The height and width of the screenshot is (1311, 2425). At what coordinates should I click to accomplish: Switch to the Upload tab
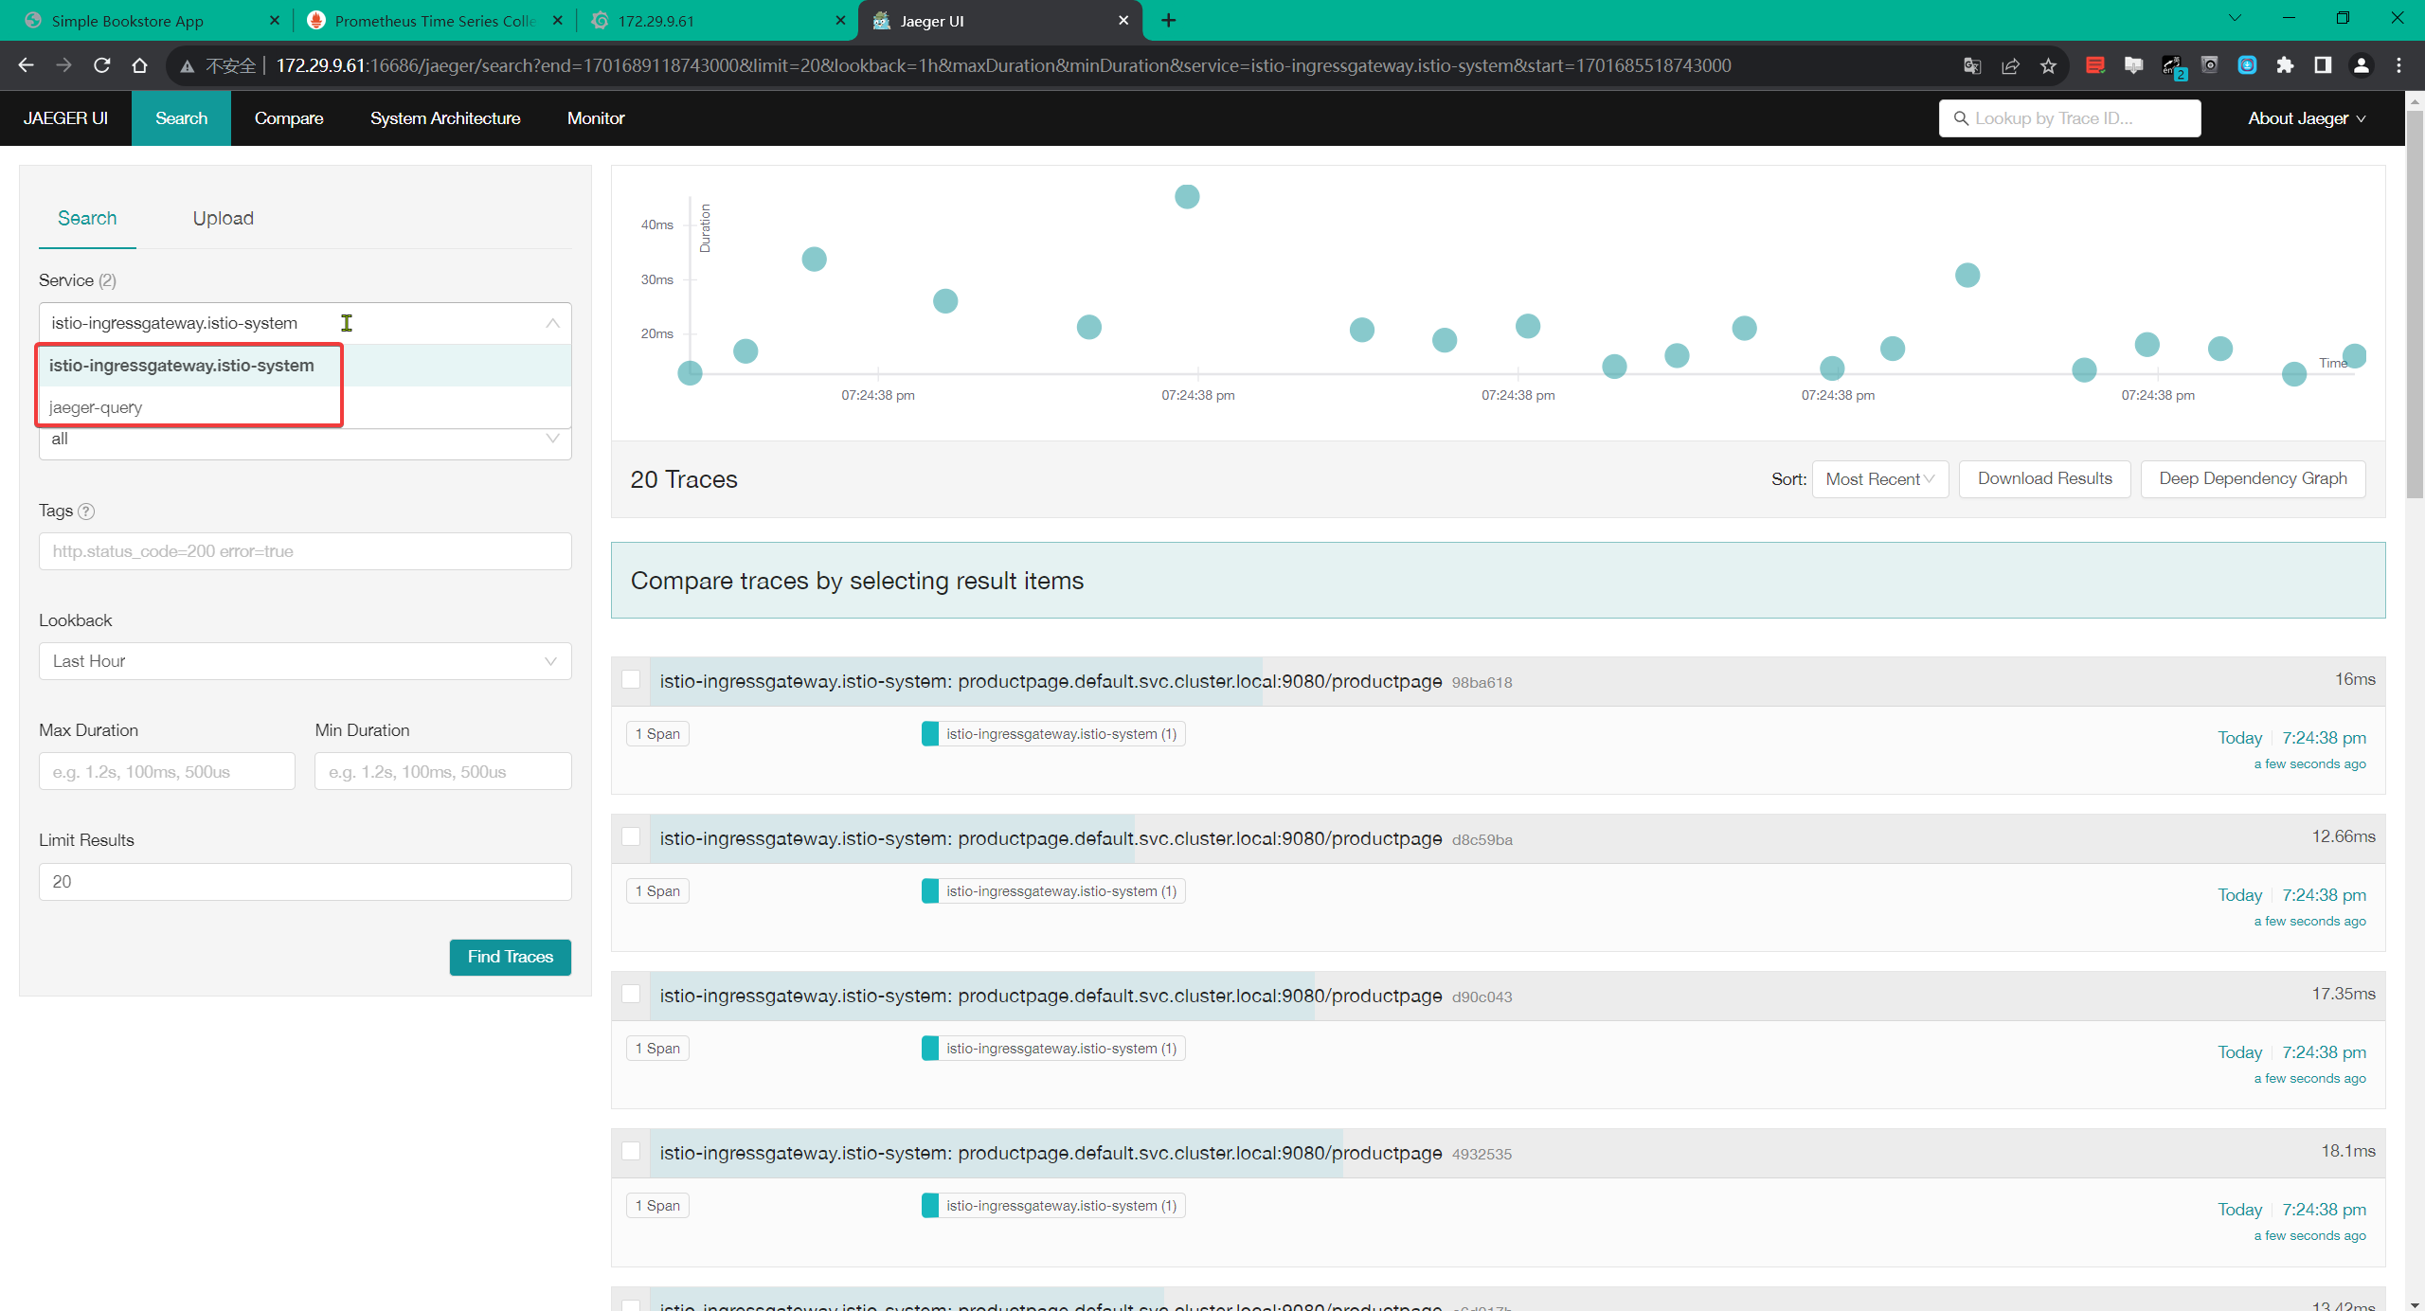(224, 219)
